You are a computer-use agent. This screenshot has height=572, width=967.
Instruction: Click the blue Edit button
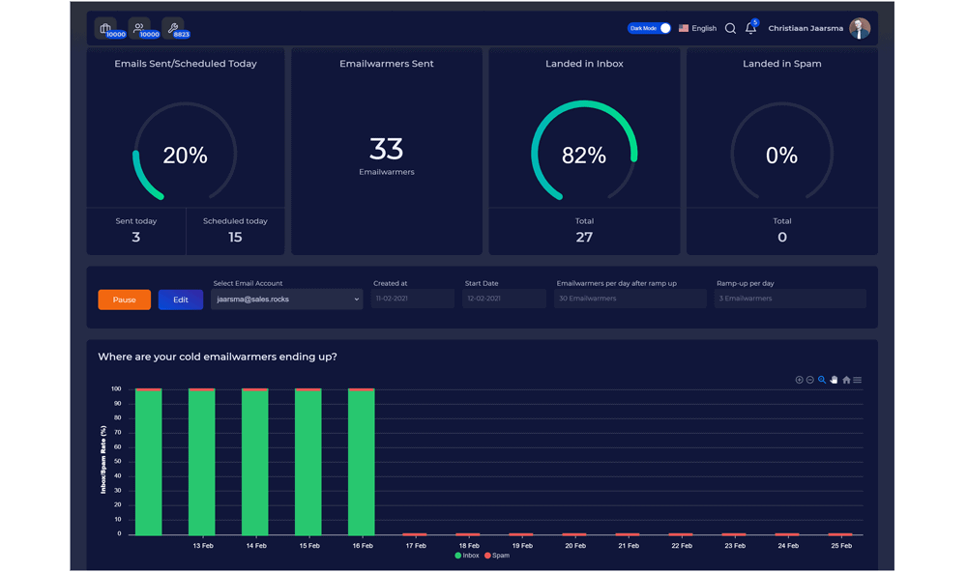click(180, 300)
